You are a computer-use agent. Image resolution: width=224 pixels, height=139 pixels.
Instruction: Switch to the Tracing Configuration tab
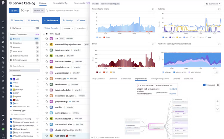pos(160,78)
